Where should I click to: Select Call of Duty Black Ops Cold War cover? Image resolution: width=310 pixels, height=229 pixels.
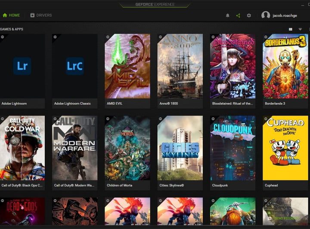[x=22, y=148]
